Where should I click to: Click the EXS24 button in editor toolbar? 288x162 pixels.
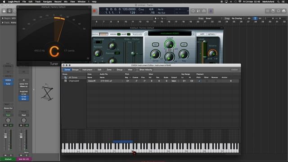pos(234,70)
